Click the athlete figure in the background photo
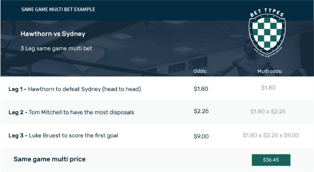Image resolution: width=314 pixels, height=172 pixels. tap(298, 51)
